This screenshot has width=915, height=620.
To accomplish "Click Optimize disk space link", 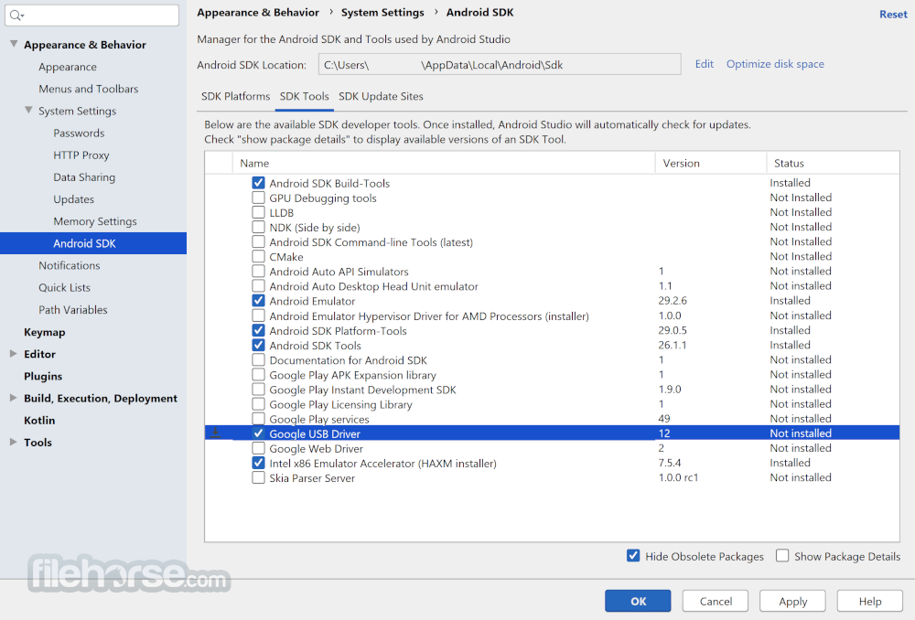I will (x=775, y=64).
